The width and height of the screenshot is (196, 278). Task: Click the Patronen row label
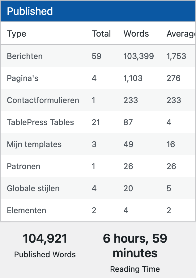coord(23,166)
